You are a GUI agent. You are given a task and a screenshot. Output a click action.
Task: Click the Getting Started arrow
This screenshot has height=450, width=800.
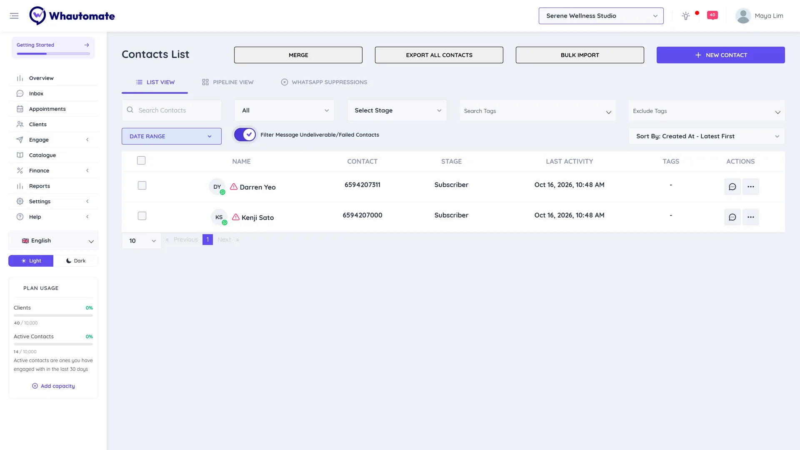87,45
